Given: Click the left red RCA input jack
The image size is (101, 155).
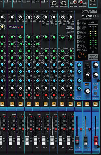Looking at the screenshot, I should (75, 2).
